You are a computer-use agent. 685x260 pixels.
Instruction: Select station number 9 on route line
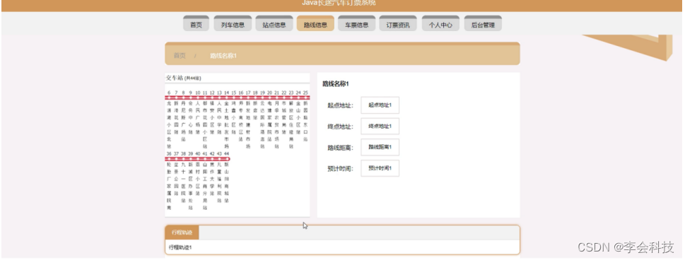(x=190, y=93)
